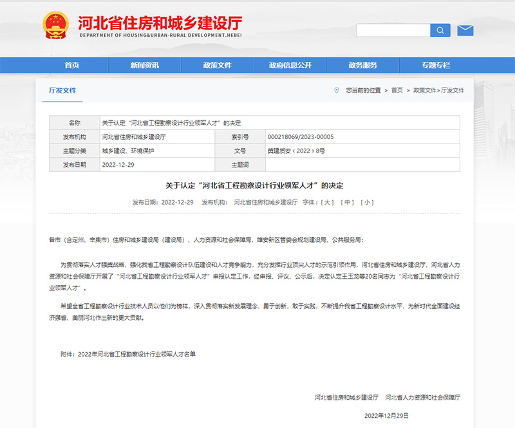Open the 新闻资讯 navigation tab
The height and width of the screenshot is (428, 515).
point(144,66)
